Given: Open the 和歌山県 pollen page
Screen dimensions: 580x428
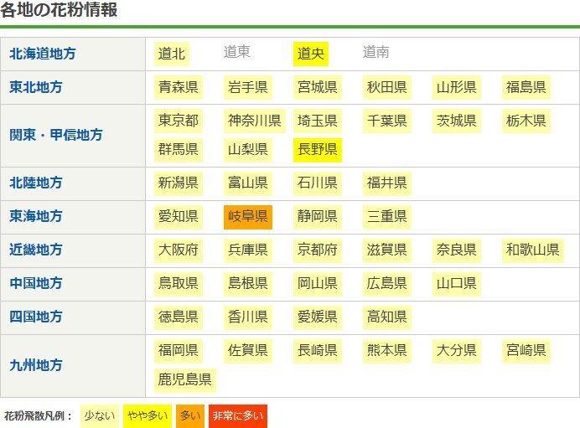Looking at the screenshot, I should (x=532, y=250).
